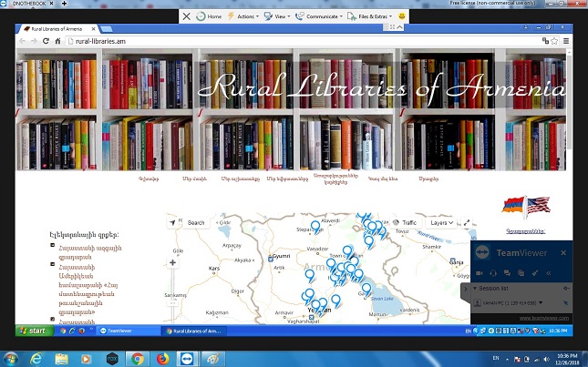Go back in the remote Chrome browser
Image resolution: width=588 pixels, height=367 pixels.
click(22, 41)
